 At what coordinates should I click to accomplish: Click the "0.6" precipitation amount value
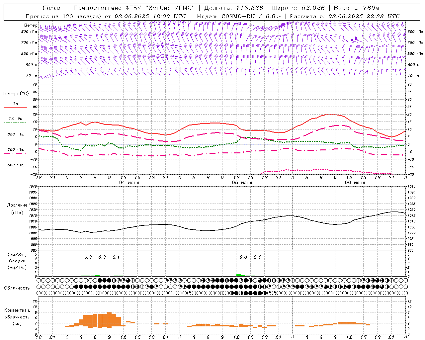pyautogui.click(x=243, y=257)
